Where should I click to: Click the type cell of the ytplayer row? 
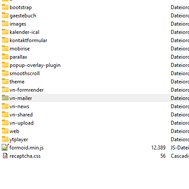(x=180, y=139)
